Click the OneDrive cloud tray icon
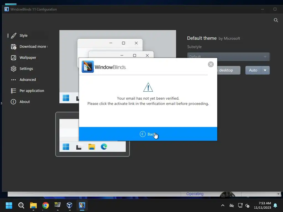 (x=232, y=205)
